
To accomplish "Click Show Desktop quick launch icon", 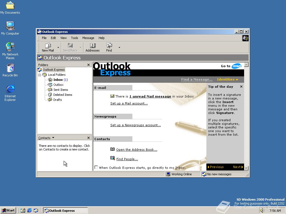I will 23,211.
